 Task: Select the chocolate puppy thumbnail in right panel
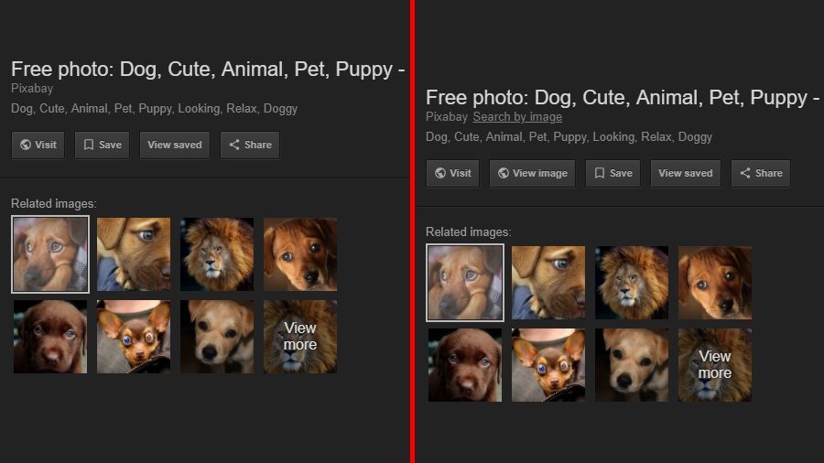click(465, 365)
